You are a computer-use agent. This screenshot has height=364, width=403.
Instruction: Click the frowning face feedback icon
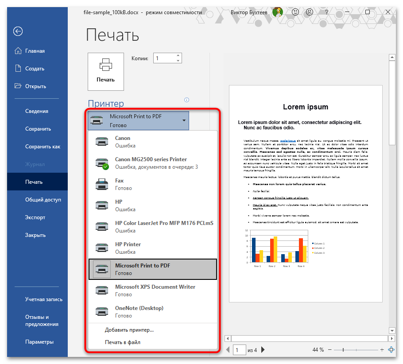[x=310, y=12]
